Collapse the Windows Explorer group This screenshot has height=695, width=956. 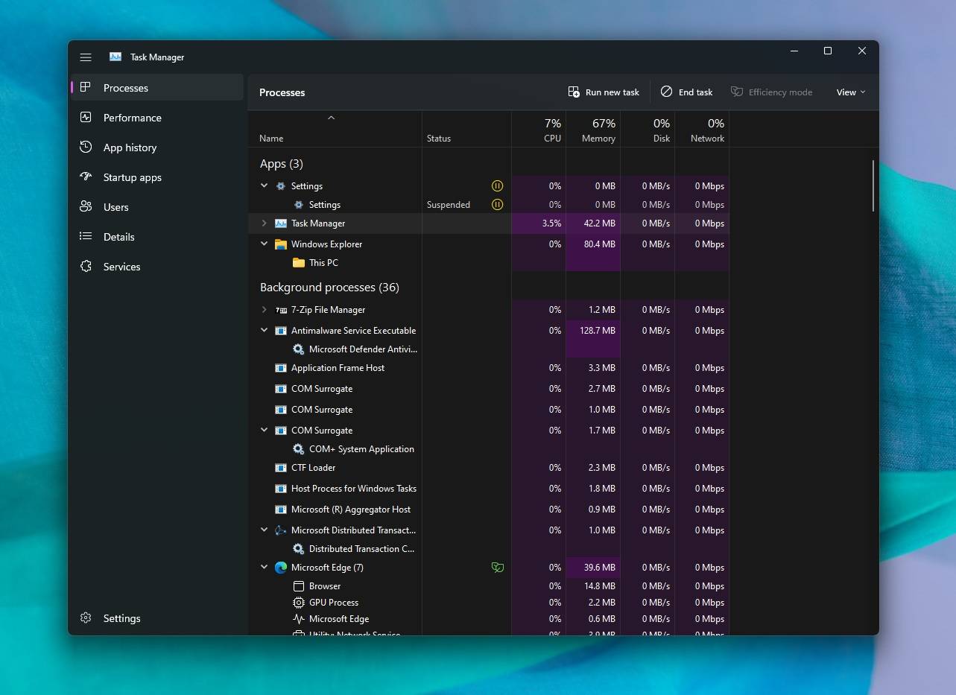coord(264,244)
